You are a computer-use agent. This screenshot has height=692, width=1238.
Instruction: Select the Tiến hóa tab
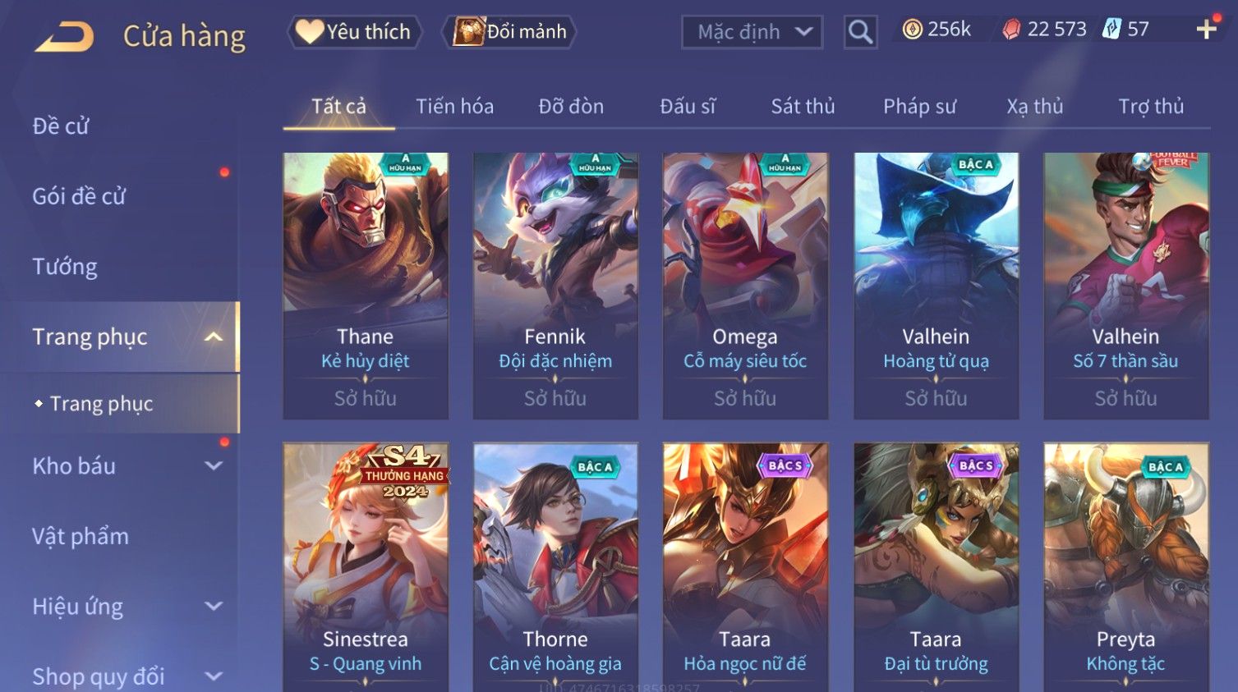click(454, 106)
